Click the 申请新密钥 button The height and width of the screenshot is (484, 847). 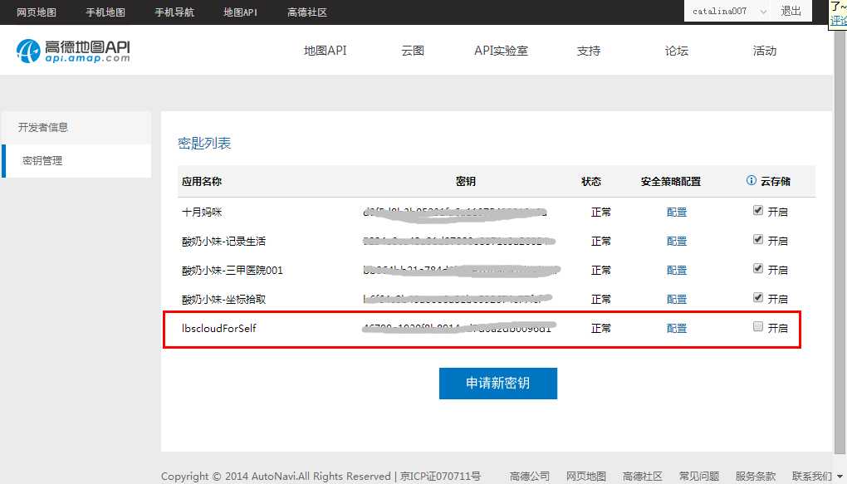(x=498, y=384)
